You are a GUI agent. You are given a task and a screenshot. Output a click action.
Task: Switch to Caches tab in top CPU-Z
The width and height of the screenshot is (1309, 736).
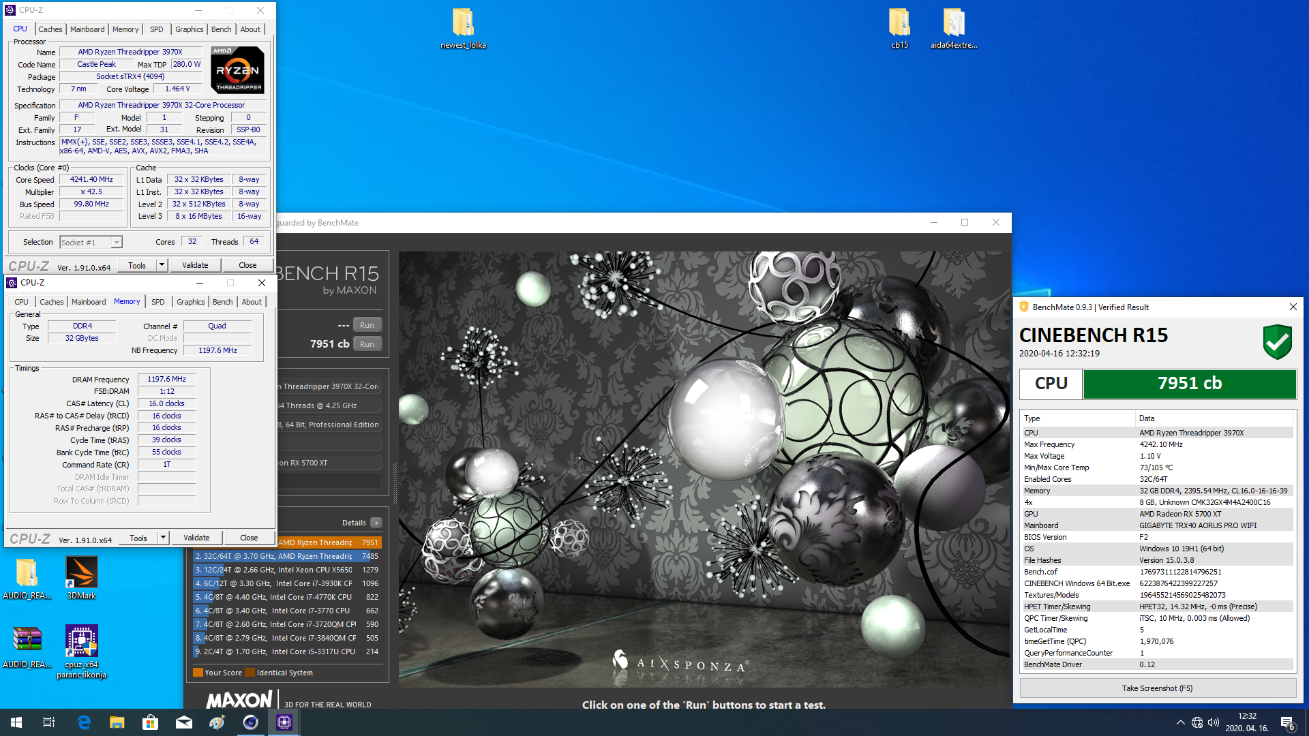(50, 29)
